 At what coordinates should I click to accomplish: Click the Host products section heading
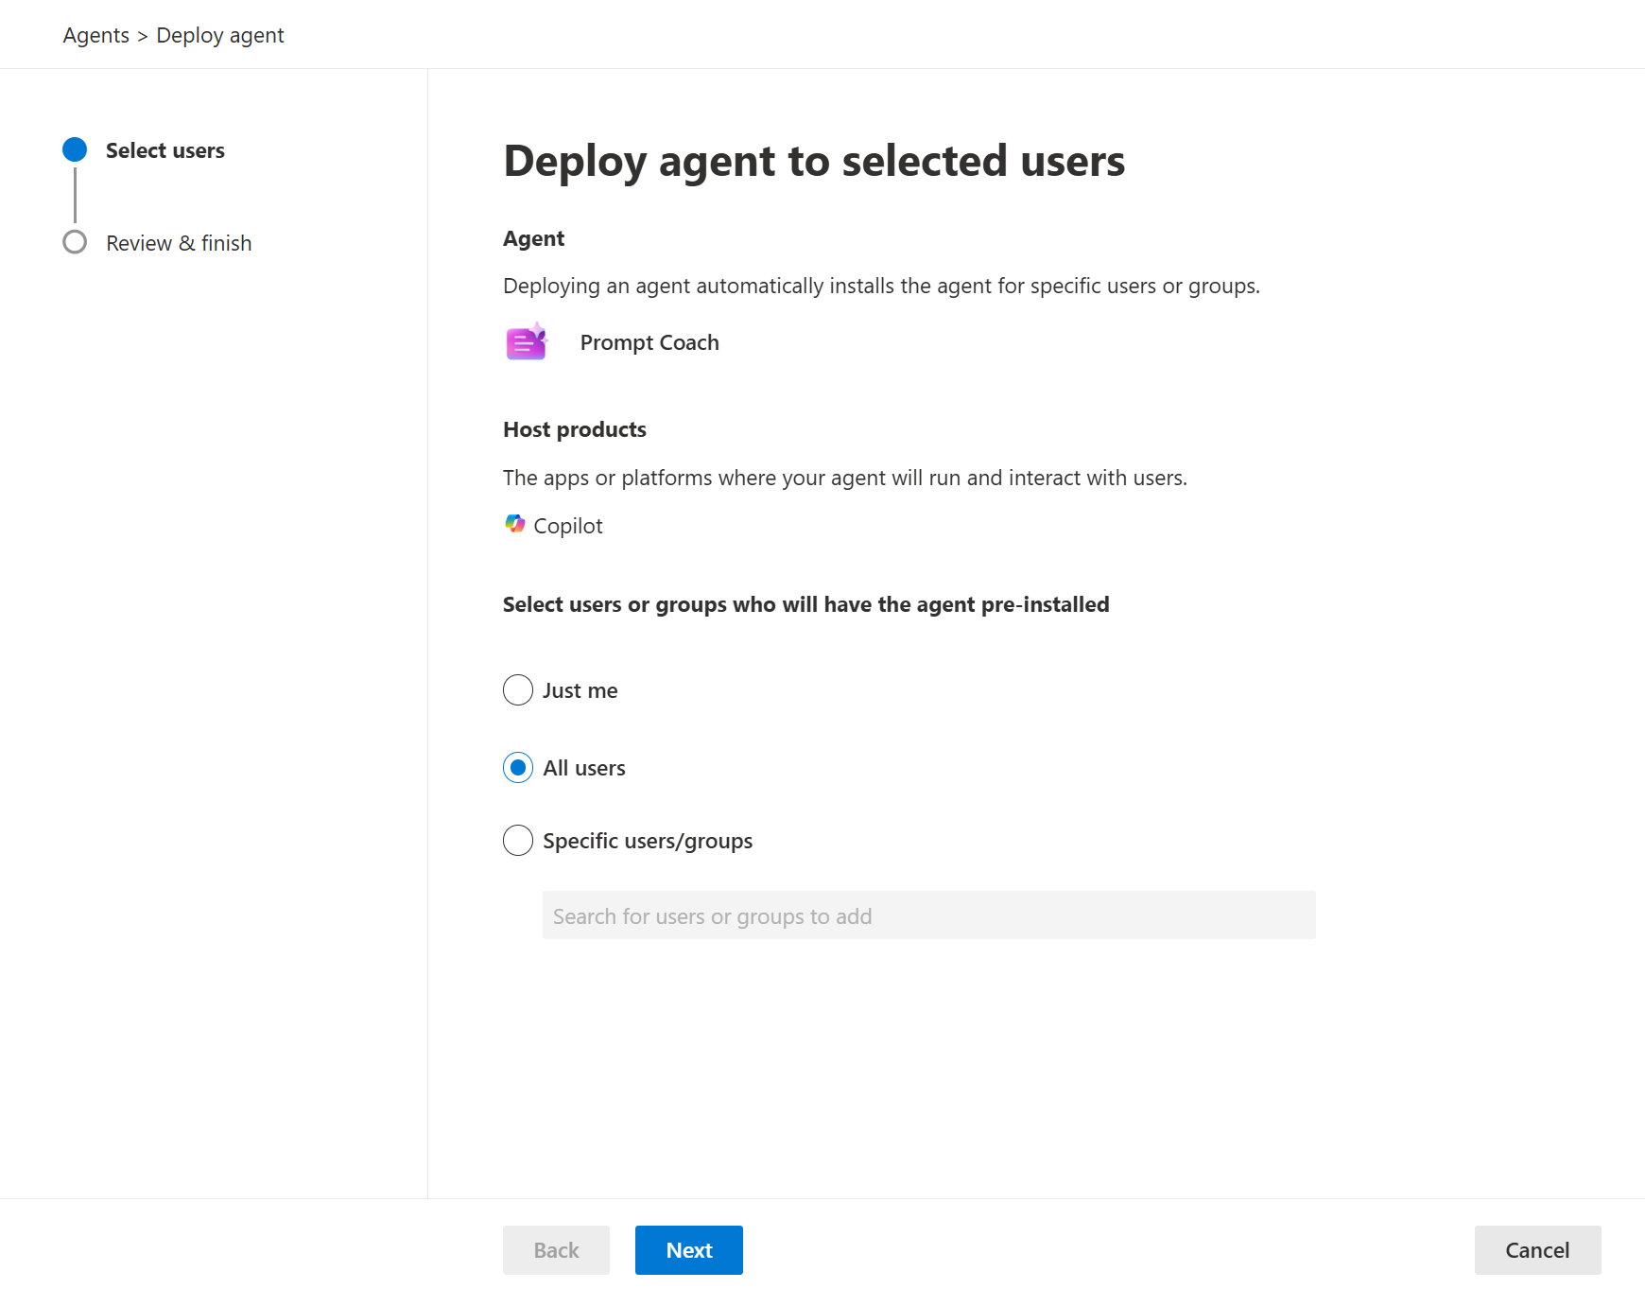tap(574, 428)
